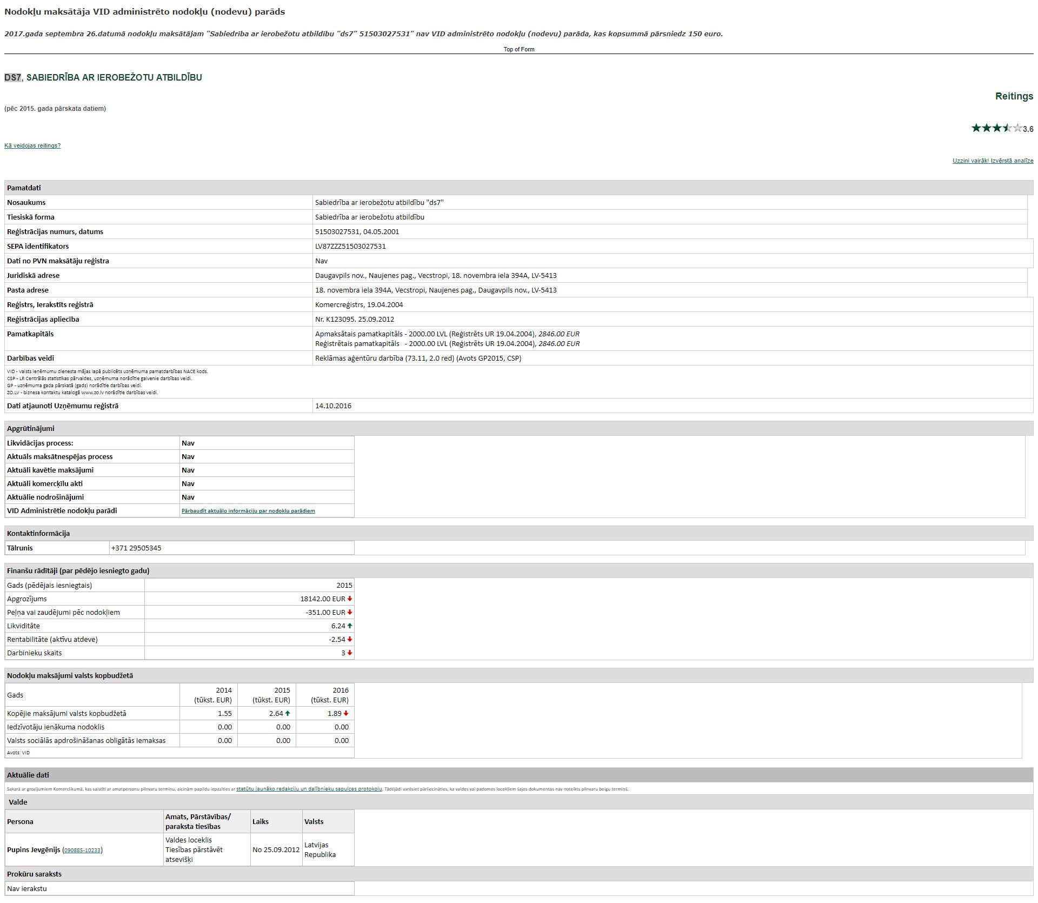Click red arrow next to 2016 value 1.89
Screen dimensions: 1038x903
pyautogui.click(x=346, y=713)
